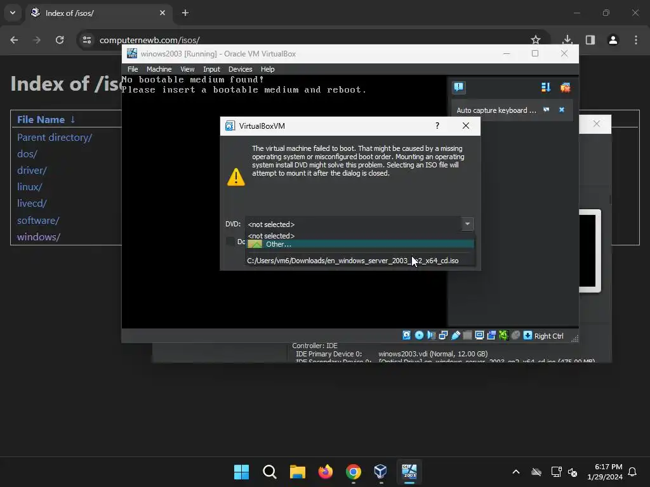Open the View menu
The height and width of the screenshot is (487, 650).
pos(187,69)
